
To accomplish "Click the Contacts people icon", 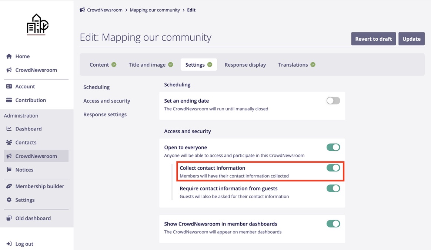I will click(9, 142).
